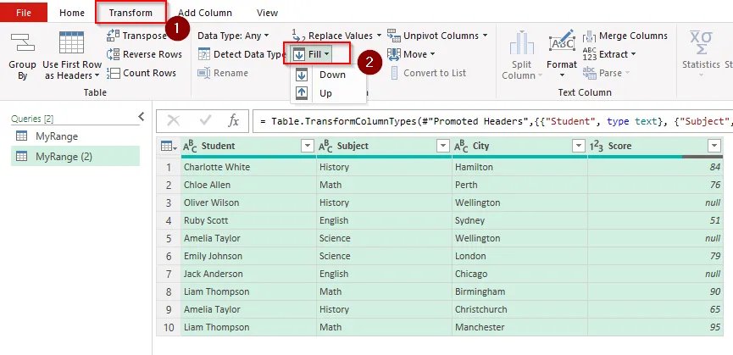733x355 pixels.
Task: Select the MyRange query
Action: [75, 136]
